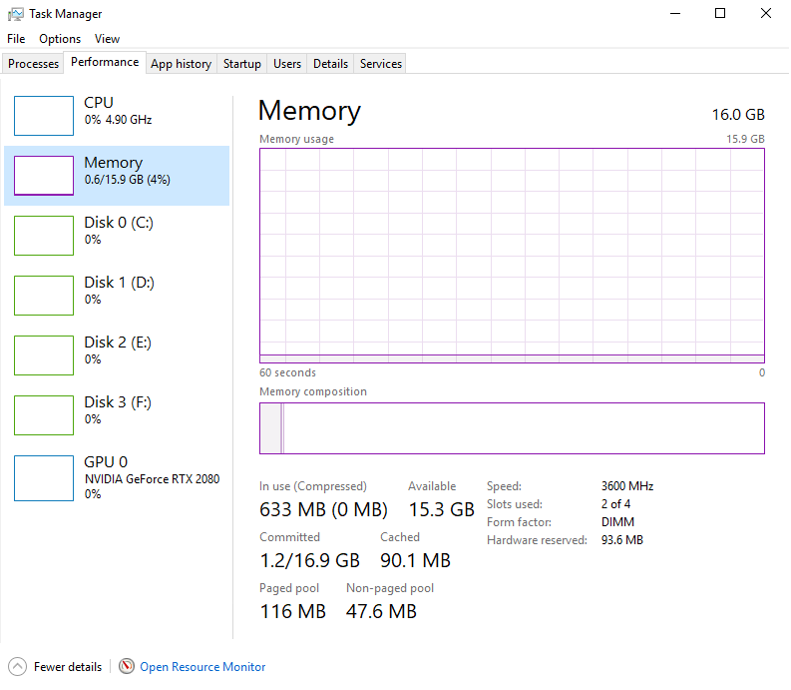
Task: Open the Options menu
Action: tap(60, 39)
